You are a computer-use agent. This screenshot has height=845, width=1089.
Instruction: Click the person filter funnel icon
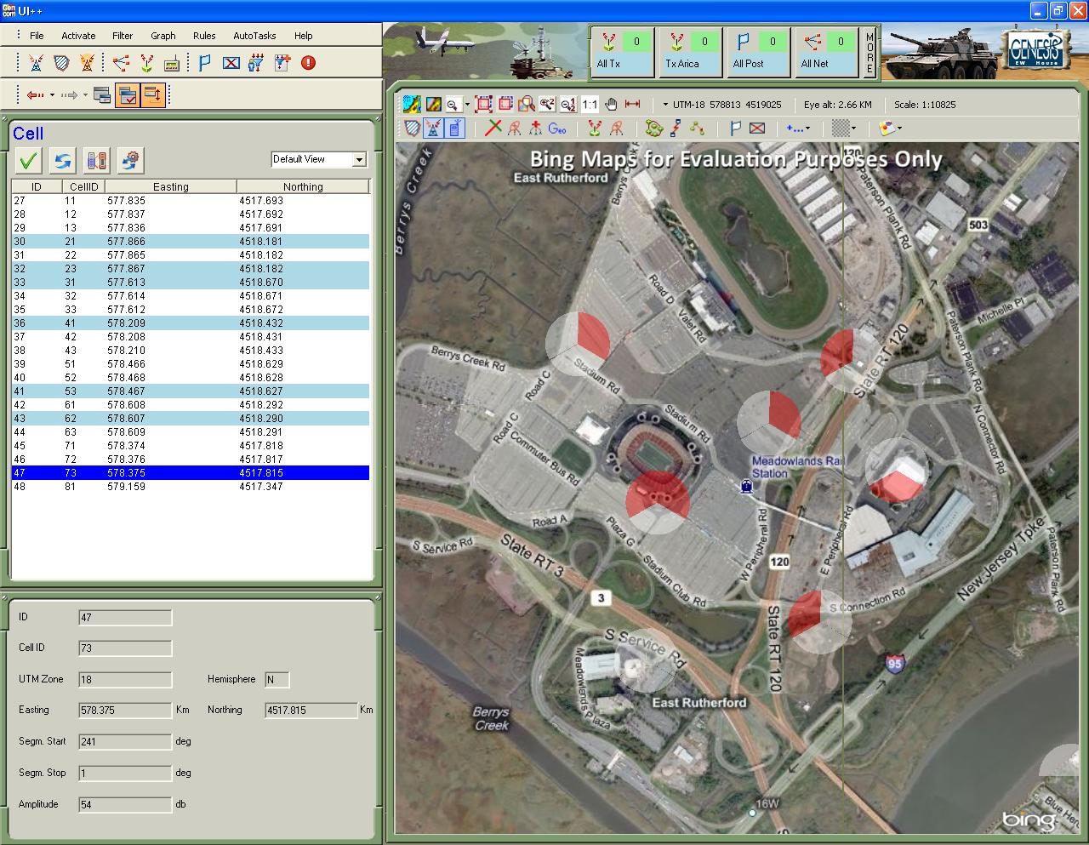[x=256, y=63]
